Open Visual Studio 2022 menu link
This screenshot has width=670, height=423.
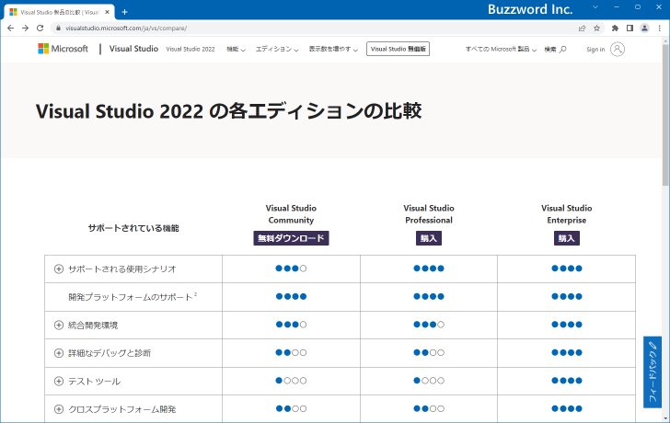tap(191, 49)
